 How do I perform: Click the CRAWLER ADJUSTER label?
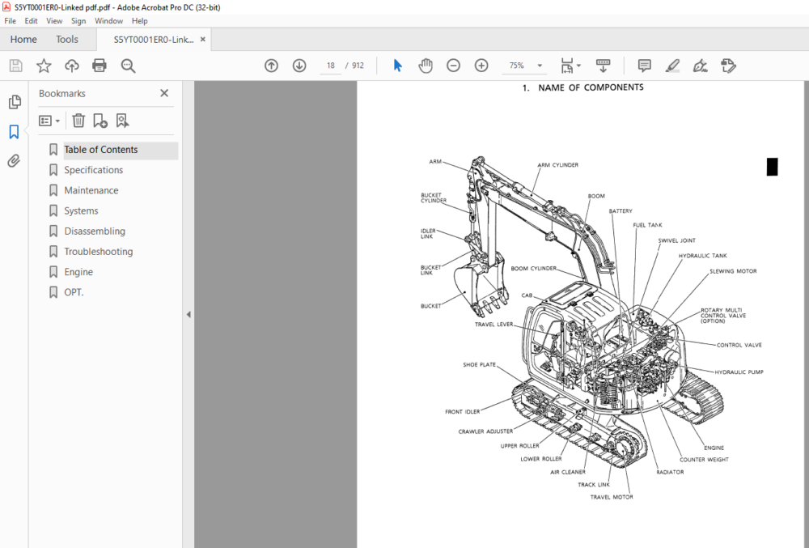[485, 431]
